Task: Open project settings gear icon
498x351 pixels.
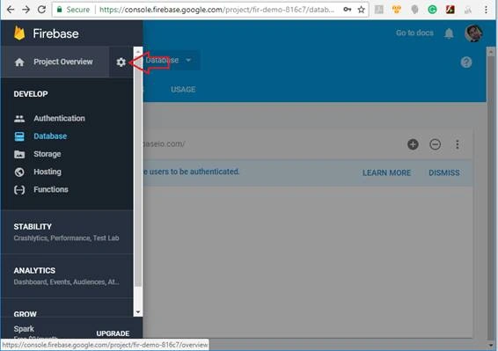Action: (121, 62)
